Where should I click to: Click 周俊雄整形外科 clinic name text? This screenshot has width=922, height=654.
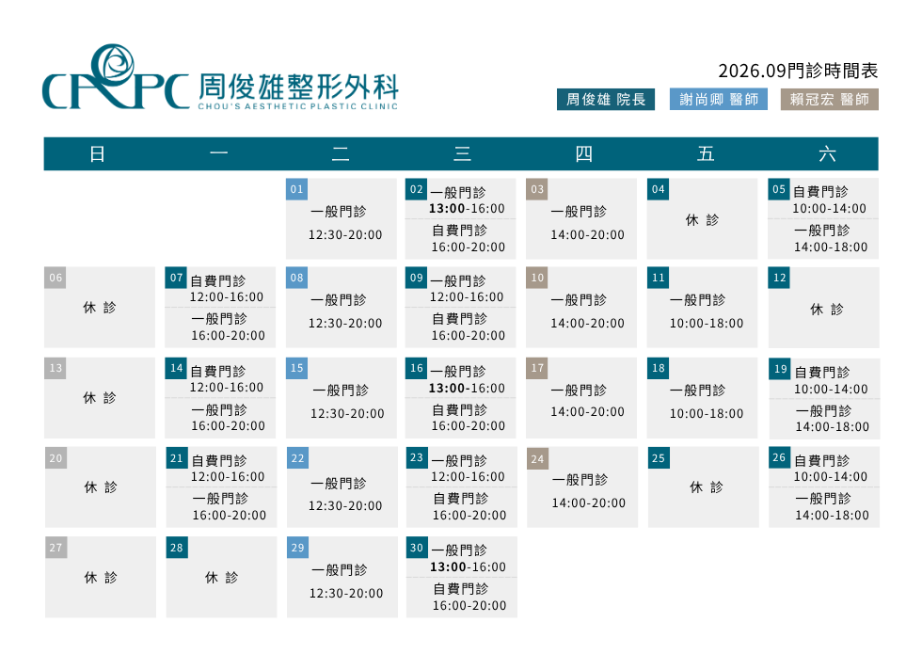[299, 87]
